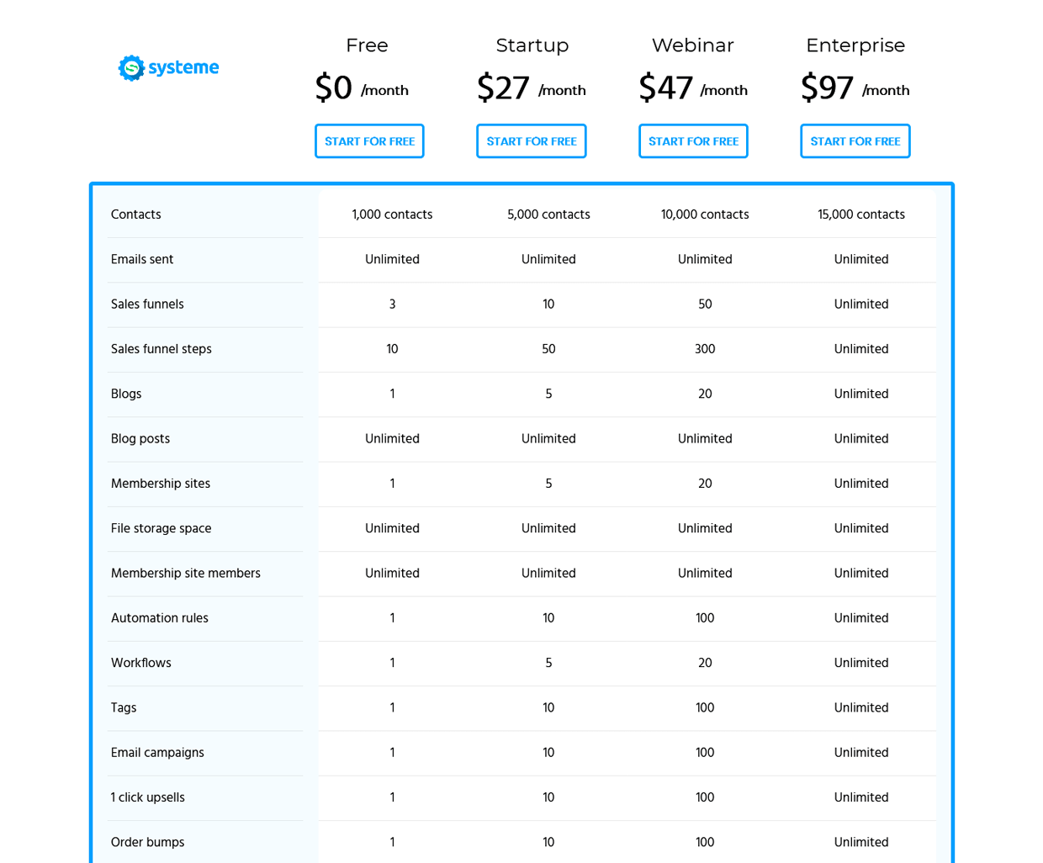Select the Workflows value for the Webinar plan
This screenshot has width=1043, height=863.
tap(705, 663)
